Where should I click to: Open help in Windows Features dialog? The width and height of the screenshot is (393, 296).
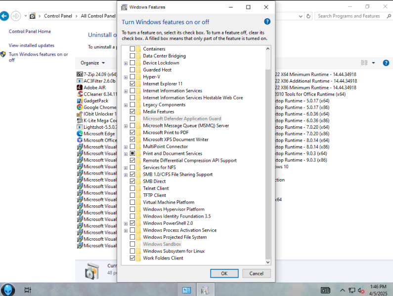(x=267, y=22)
